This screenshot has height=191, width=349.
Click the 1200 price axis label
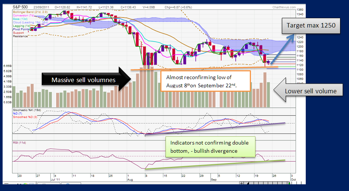click(x=300, y=46)
